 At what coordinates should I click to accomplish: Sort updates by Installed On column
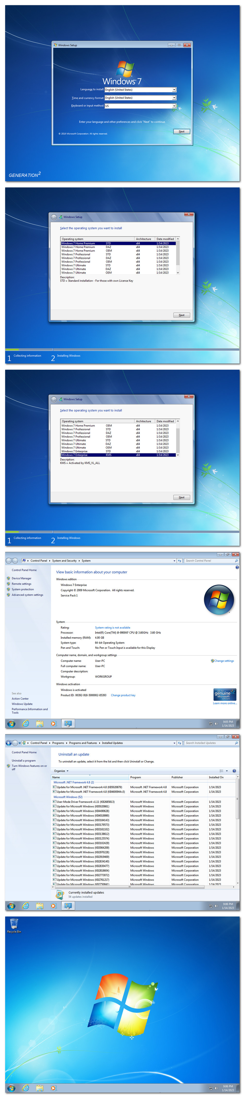pos(221,777)
